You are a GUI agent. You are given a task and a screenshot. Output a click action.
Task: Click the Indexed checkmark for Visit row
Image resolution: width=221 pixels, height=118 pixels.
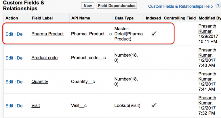coord(154,106)
